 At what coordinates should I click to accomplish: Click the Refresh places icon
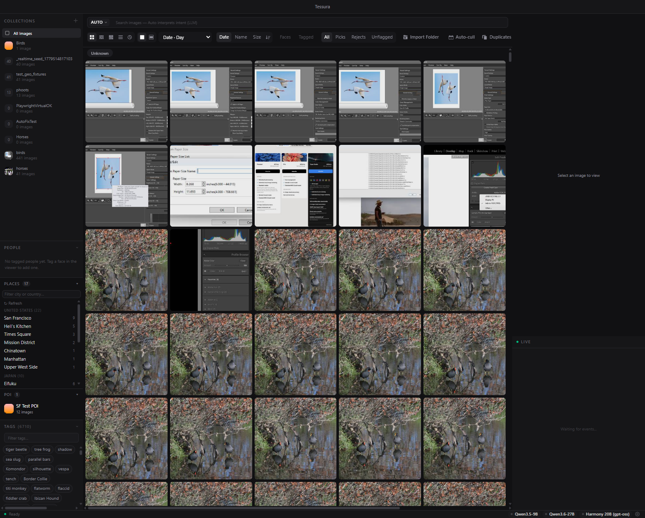pyautogui.click(x=6, y=303)
